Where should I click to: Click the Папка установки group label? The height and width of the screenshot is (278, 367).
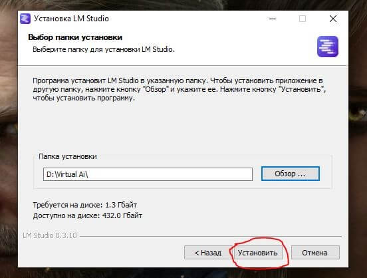68,156
